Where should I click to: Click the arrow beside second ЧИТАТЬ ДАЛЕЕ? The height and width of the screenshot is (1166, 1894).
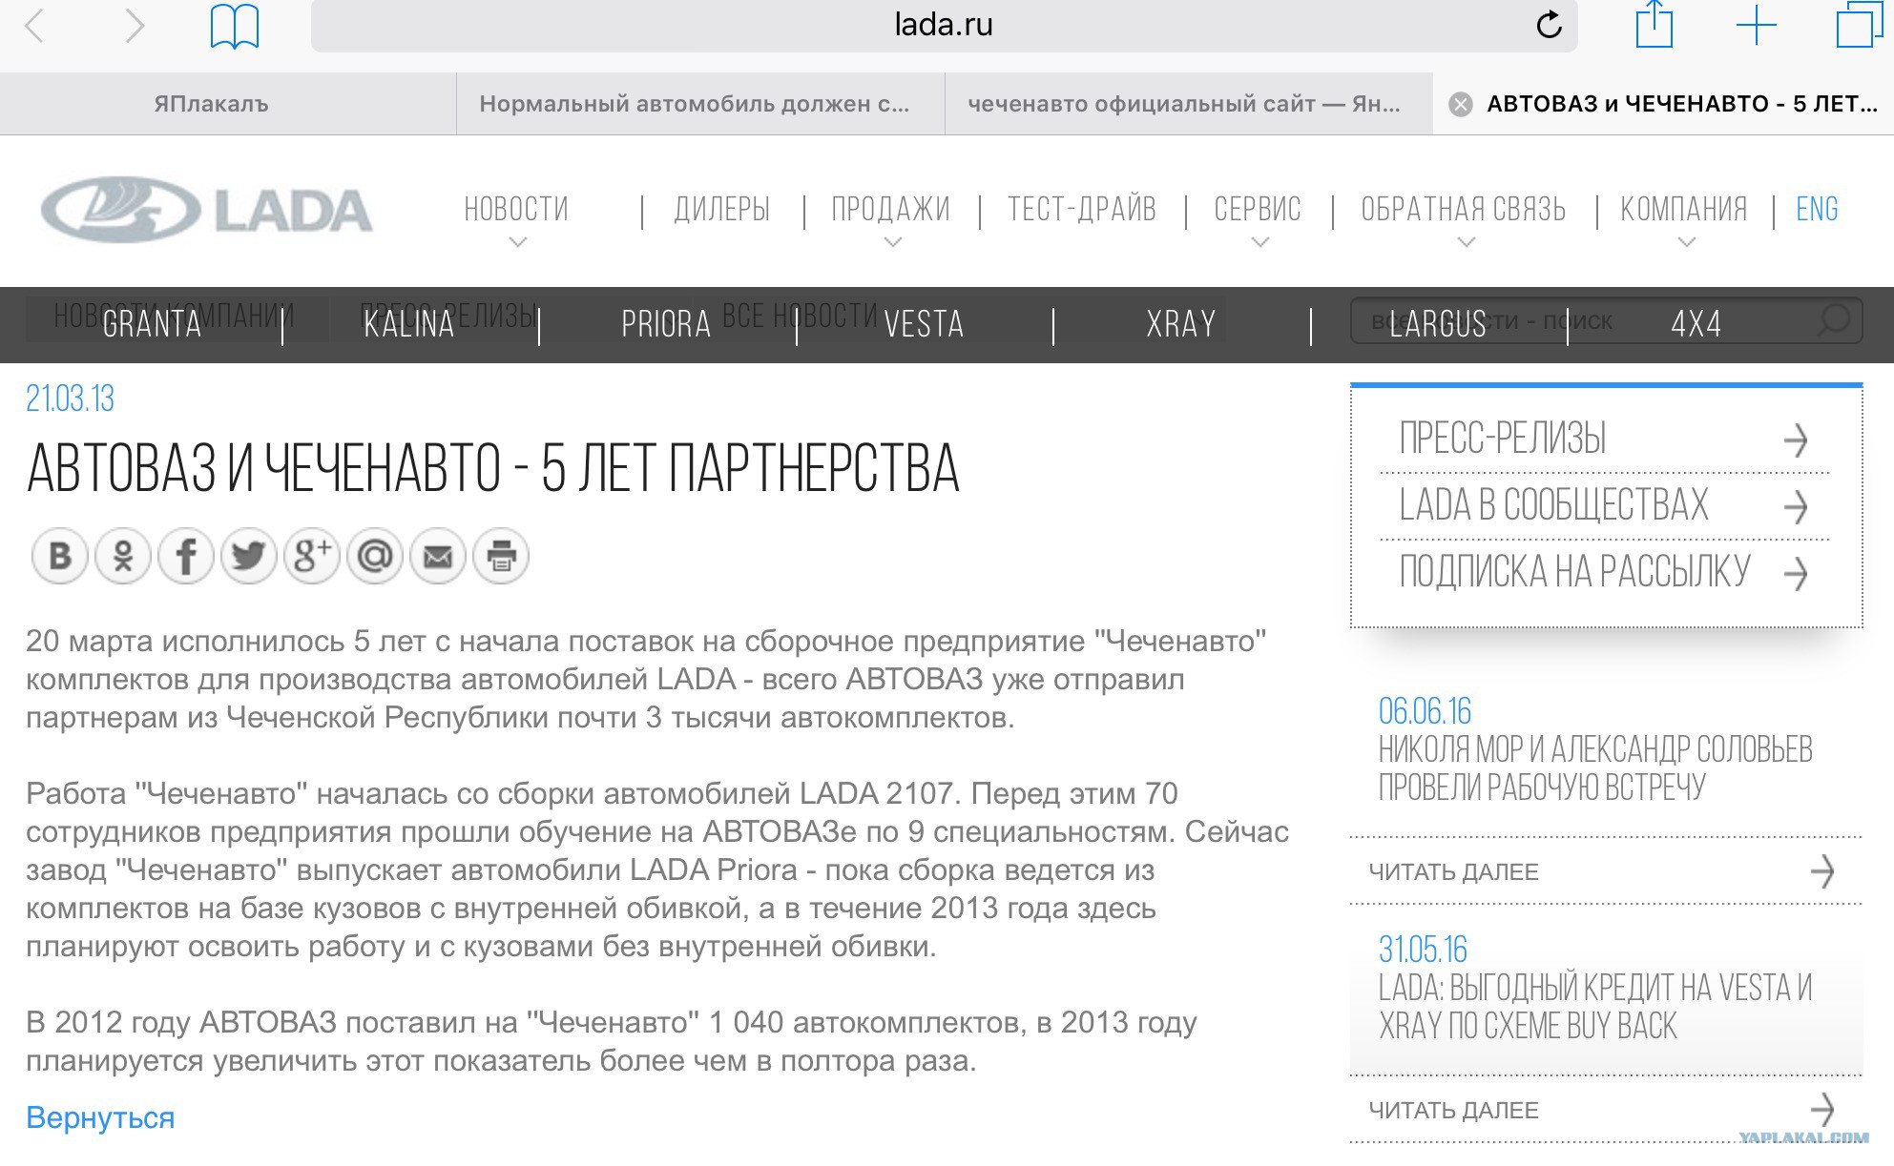pos(1821,1109)
